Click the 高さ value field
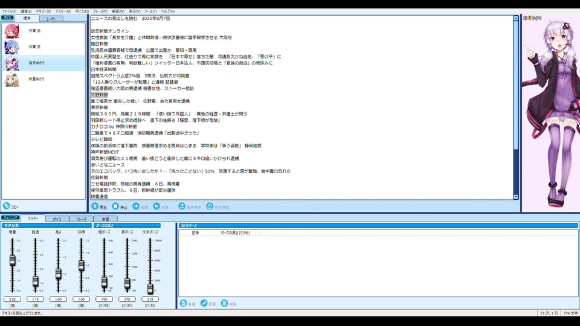The width and height of the screenshot is (580, 326). (x=58, y=299)
